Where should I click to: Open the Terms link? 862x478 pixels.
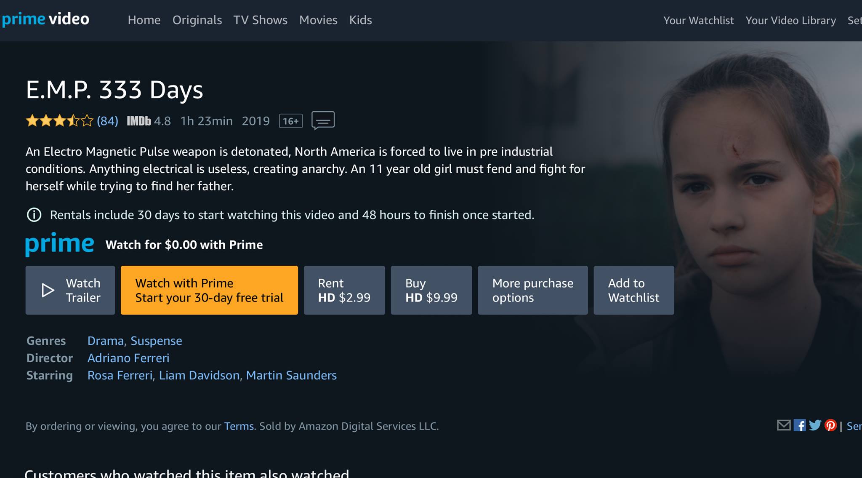239,426
